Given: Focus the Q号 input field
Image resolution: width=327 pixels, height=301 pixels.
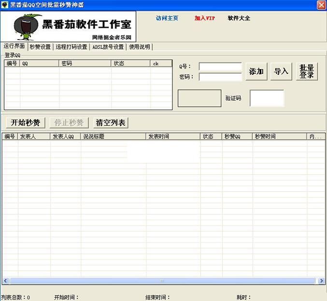Looking at the screenshot, I should point(220,67).
